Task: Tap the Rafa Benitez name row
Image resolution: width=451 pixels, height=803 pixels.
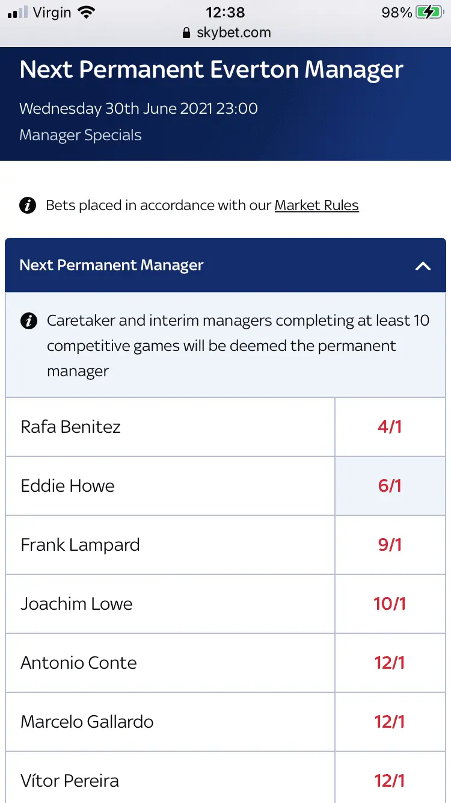Action: [71, 427]
